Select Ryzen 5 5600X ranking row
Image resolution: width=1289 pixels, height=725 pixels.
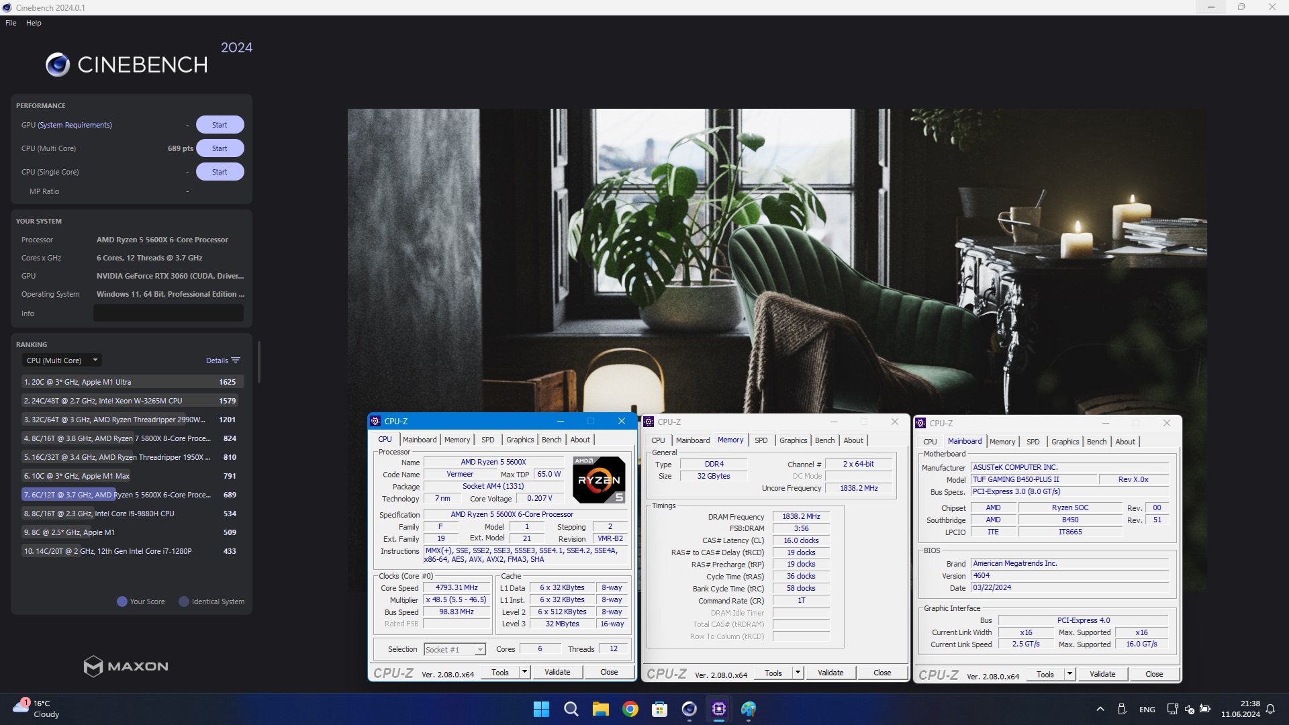pyautogui.click(x=132, y=495)
